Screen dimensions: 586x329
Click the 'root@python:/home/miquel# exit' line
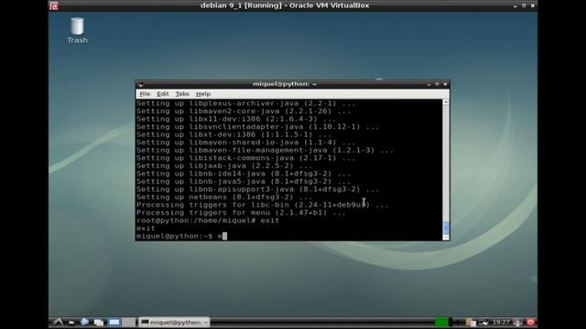[208, 220]
